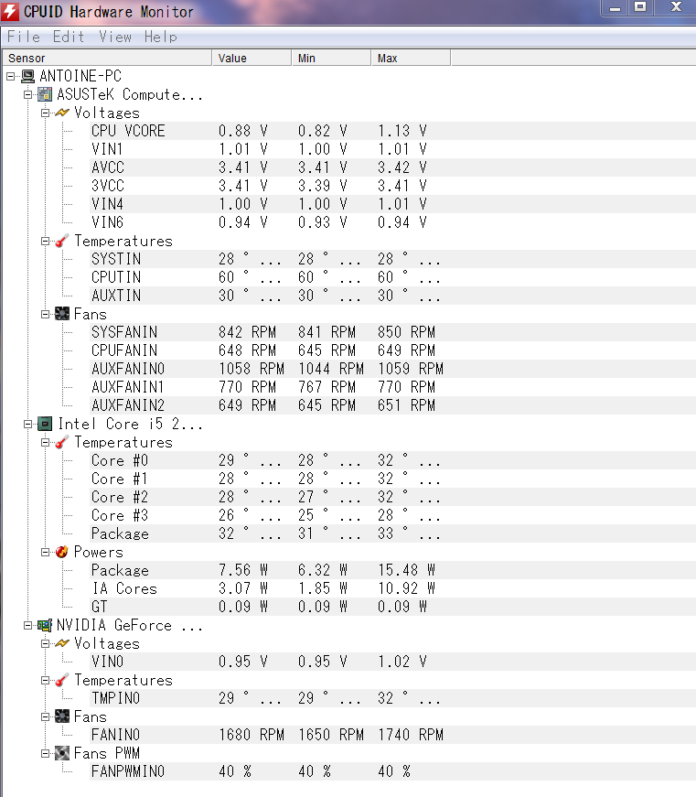The width and height of the screenshot is (696, 797).
Task: Click the thermometer icon of motherboard Temperatures
Action: point(62,241)
